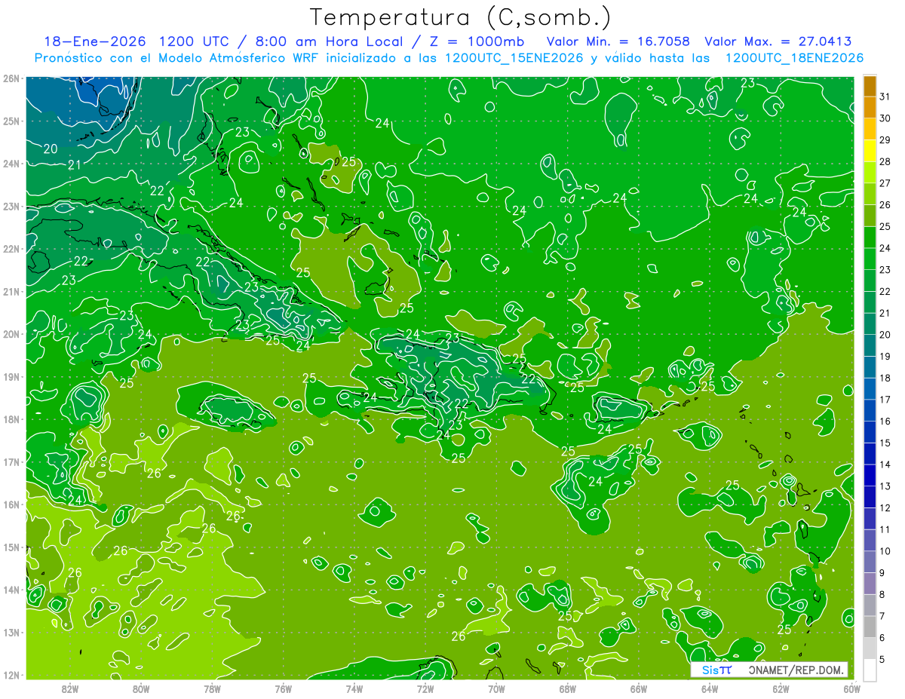Click the title Temperatura (C,somb.)
The image size is (905, 699).
point(461,18)
